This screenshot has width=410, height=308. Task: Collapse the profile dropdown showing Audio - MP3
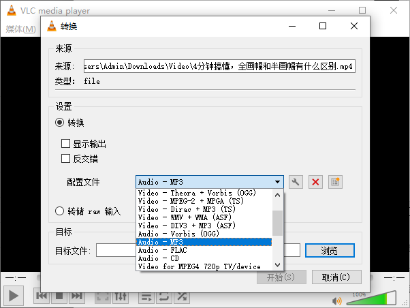pos(277,182)
